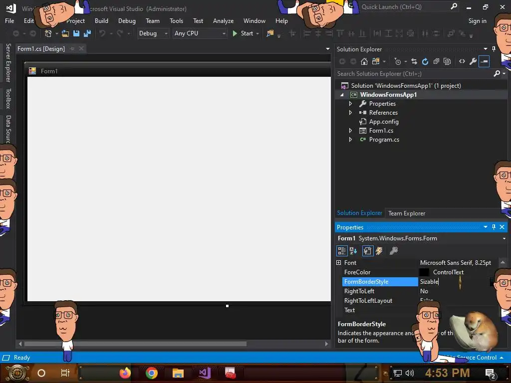Click the Quick Launch search icon
Screen dimensions: 511x383
[x=454, y=6]
